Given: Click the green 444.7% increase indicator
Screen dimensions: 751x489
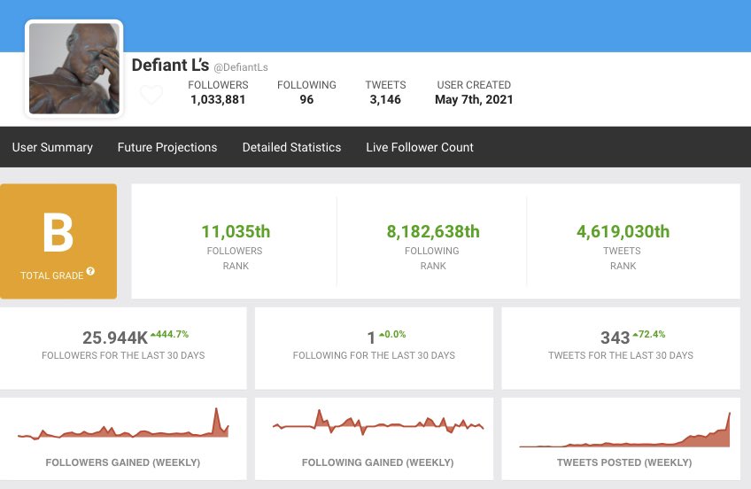Looking at the screenshot, I should (168, 334).
